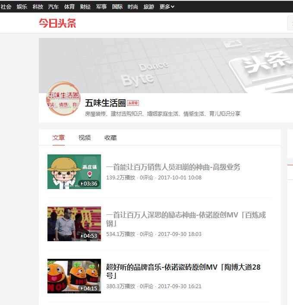
Task: Open the 高级业务 sales song article title
Action: 173,167
